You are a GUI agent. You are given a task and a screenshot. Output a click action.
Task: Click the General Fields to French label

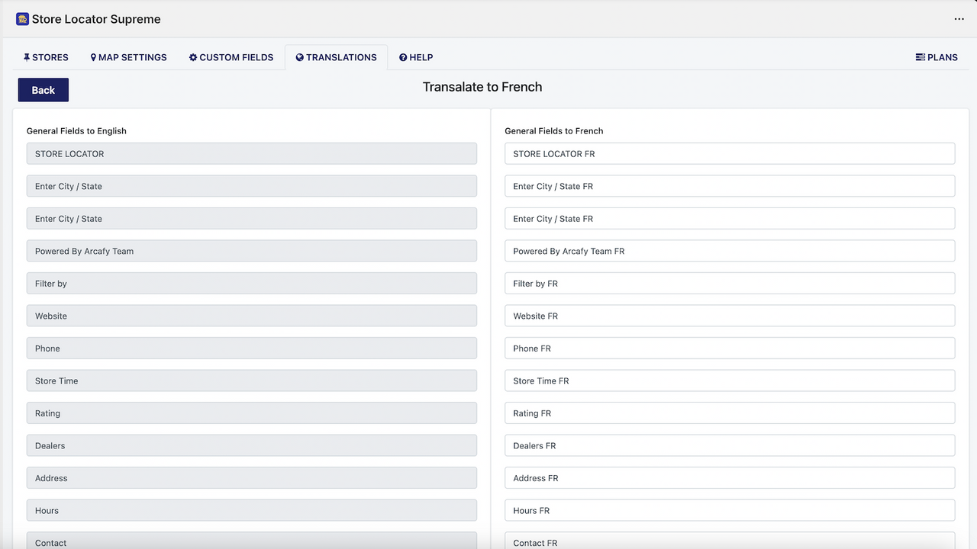click(x=554, y=131)
